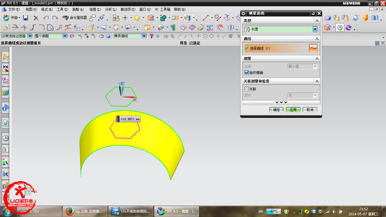Collapse the 类型 section
Screen dimensions: 386x217
click(x=317, y=21)
